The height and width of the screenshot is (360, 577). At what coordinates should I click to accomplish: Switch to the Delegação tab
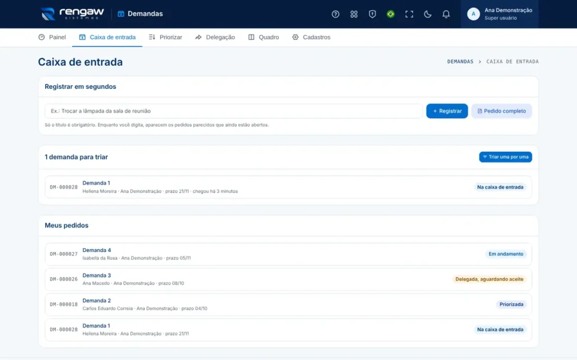(x=215, y=37)
